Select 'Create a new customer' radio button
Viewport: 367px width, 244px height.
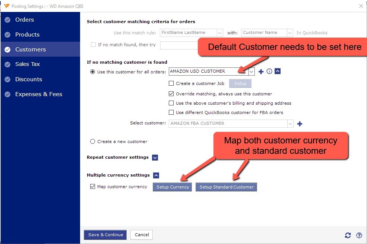click(x=92, y=142)
